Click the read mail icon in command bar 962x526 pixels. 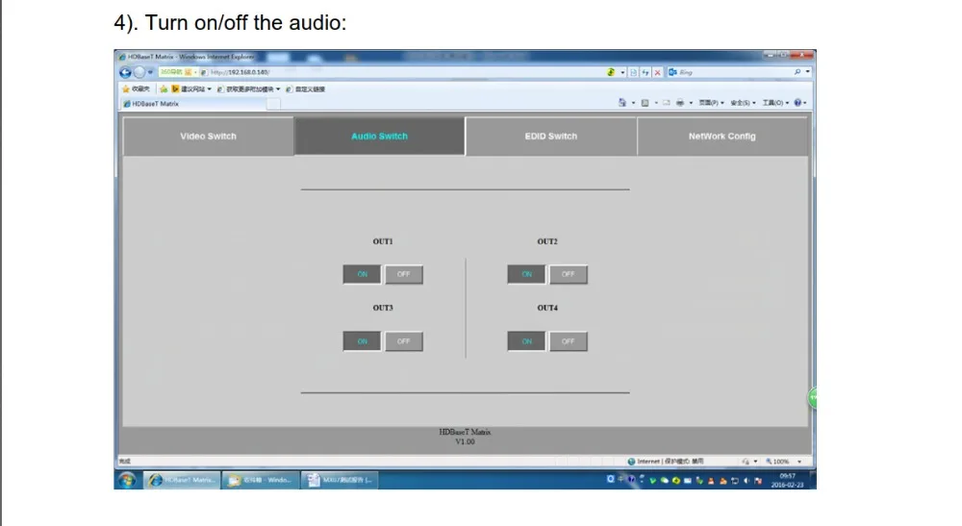[667, 103]
